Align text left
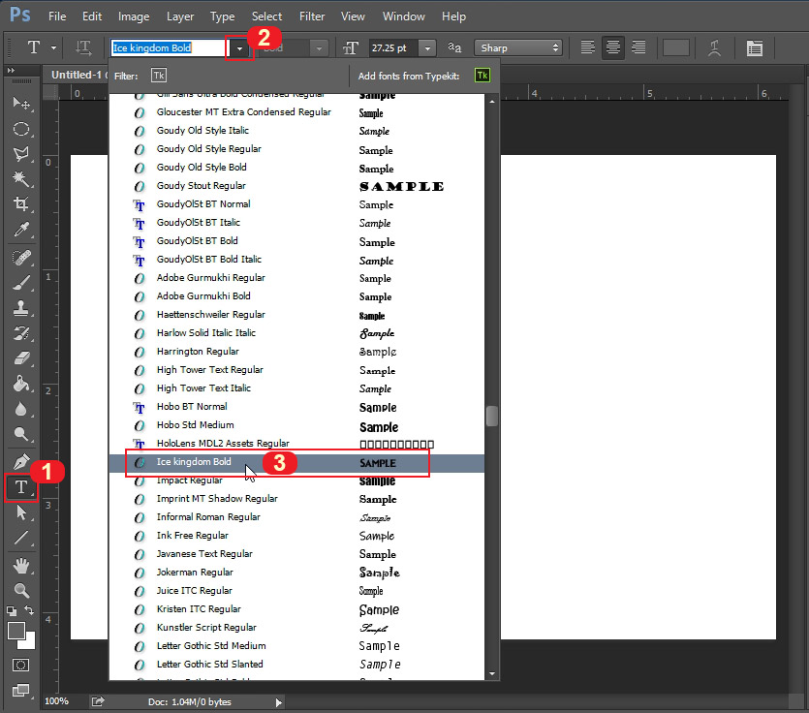 [588, 47]
